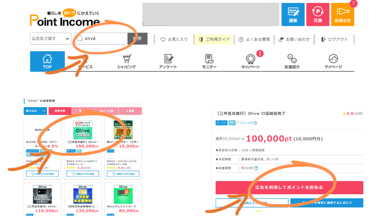This screenshot has width=388, height=218.
Task: Open the 通帳 bank passbook icon
Action: (x=293, y=15)
